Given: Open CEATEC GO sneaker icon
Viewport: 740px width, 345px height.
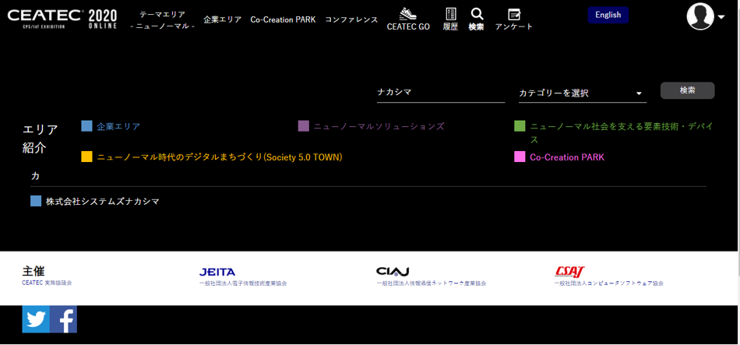Looking at the screenshot, I should pyautogui.click(x=408, y=14).
